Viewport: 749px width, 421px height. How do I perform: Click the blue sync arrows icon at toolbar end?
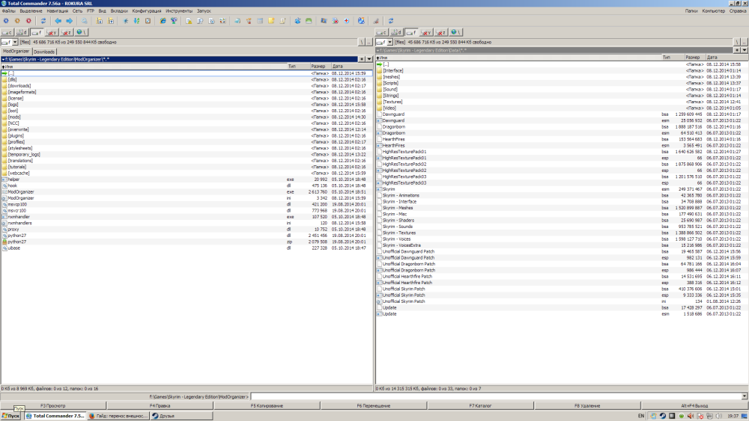pyautogui.click(x=391, y=21)
